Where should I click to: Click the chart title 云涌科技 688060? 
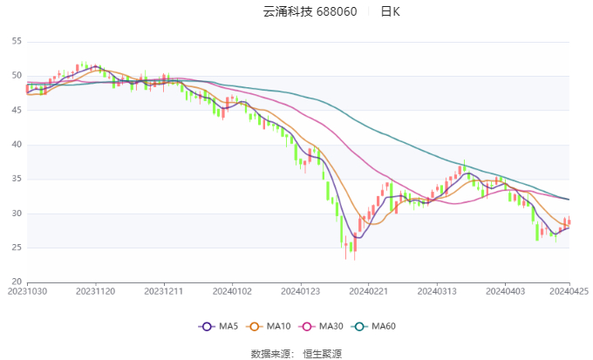(x=310, y=12)
